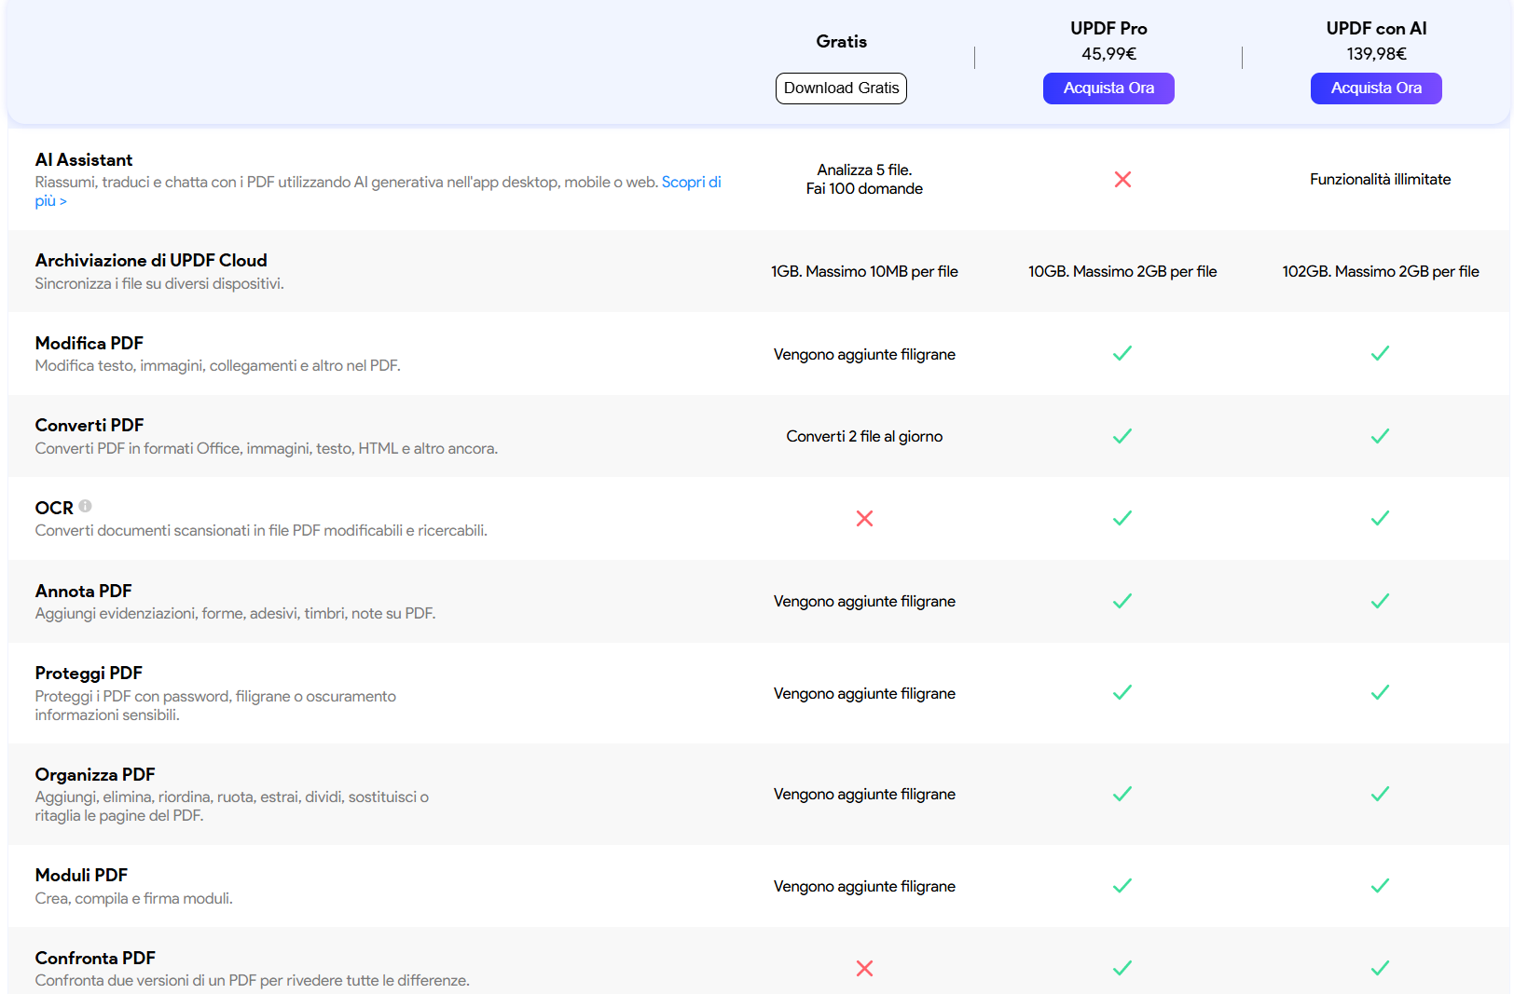Viewport: 1514px width, 994px height.
Task: Click the Converti documenti scansionati description
Action: pos(261,530)
